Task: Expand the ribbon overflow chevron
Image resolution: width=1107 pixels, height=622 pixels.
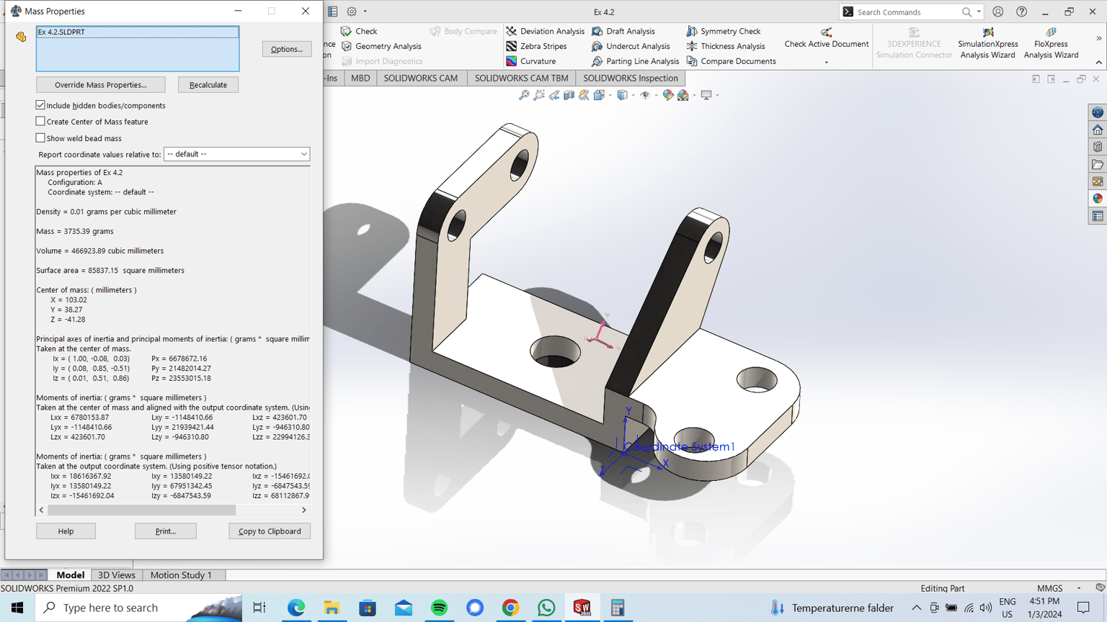Action: [1099, 38]
